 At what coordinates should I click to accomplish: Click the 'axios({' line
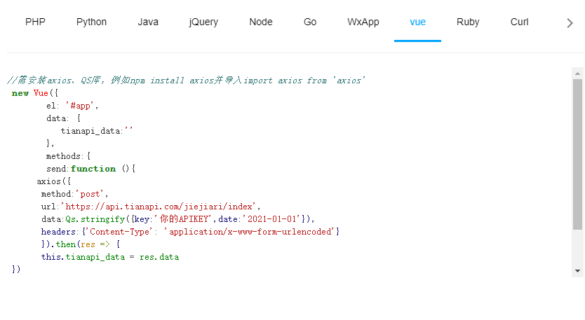tap(54, 181)
